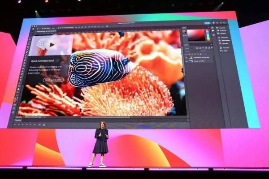This screenshot has height=179, width=269.
Task: Select the Rectangular Marquee tool
Action: point(30,37)
